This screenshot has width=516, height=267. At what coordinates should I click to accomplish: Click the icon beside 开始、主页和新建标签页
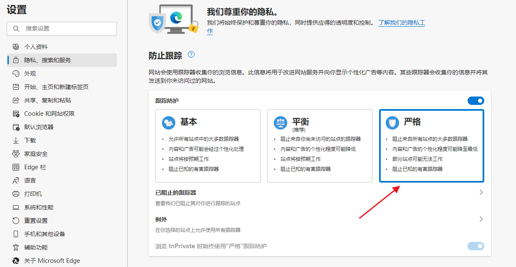click(16, 87)
